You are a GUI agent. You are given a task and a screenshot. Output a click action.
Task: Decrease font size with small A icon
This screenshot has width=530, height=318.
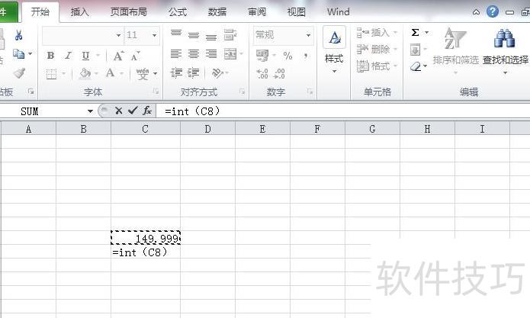(135, 56)
